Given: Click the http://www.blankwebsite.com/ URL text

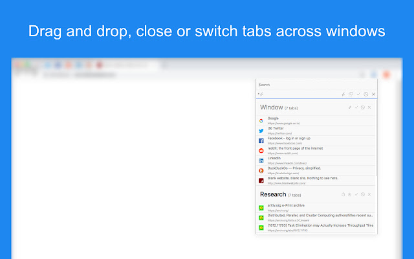Looking at the screenshot, I should tap(287, 183).
